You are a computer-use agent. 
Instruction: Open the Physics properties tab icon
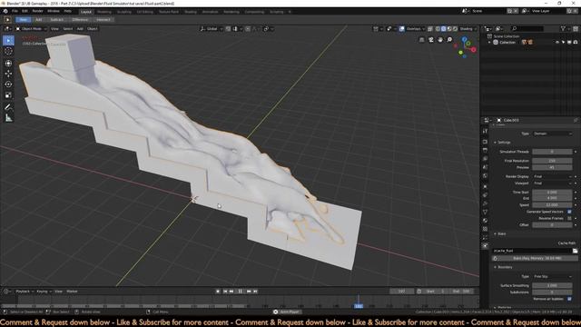485,245
